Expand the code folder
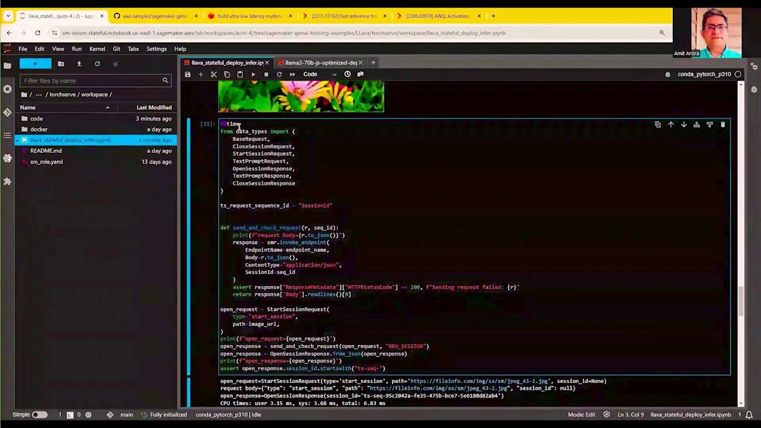761x428 pixels. (x=37, y=119)
